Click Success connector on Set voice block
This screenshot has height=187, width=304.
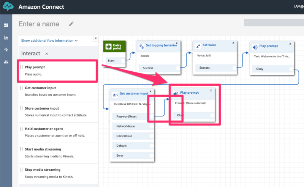[x=234, y=68]
